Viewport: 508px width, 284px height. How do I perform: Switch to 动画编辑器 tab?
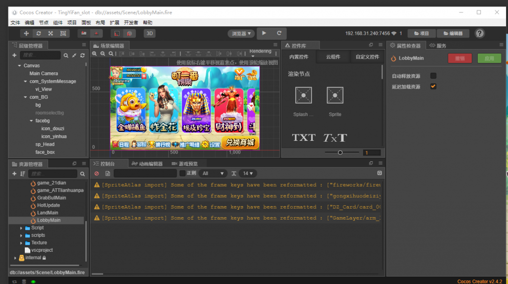(x=147, y=164)
